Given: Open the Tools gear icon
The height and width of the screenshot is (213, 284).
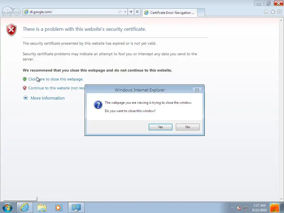Looking at the screenshot, I should pyautogui.click(x=280, y=12).
